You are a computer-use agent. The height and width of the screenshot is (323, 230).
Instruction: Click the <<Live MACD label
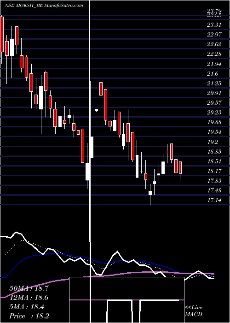coord(194,311)
